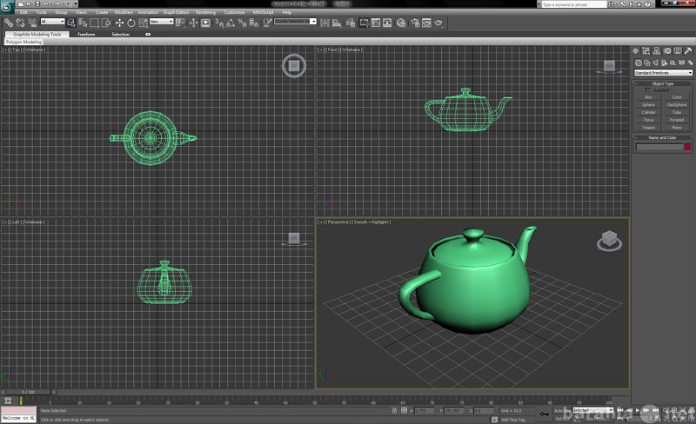Open Select by Name dialog icon
The image size is (696, 424).
pyautogui.click(x=83, y=23)
